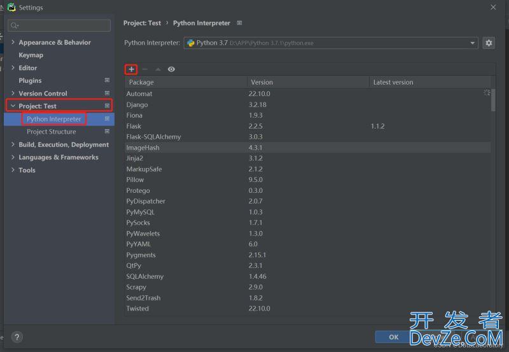
Task: Select the Twisted package row
Action: click(308, 309)
